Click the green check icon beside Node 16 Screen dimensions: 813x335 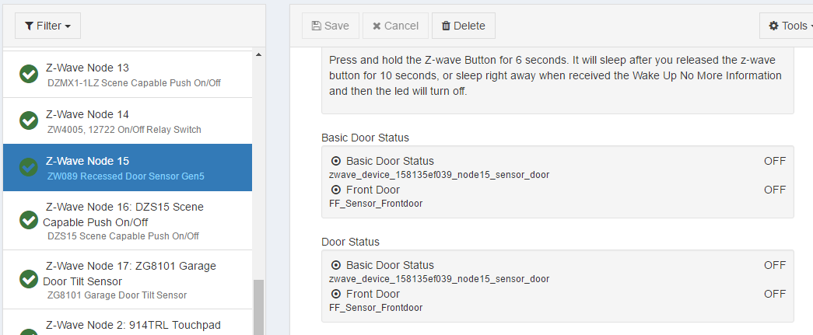click(29, 220)
